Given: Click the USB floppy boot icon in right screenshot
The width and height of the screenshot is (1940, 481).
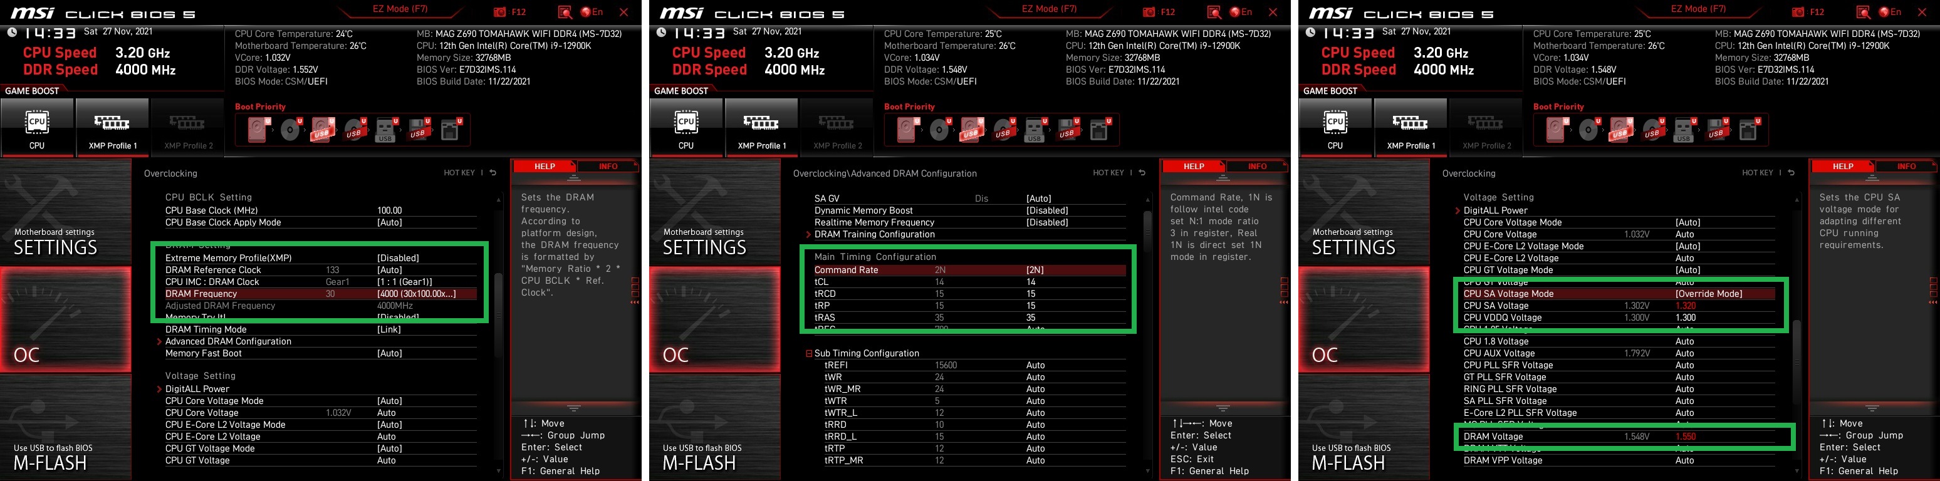Looking at the screenshot, I should [x=1716, y=130].
